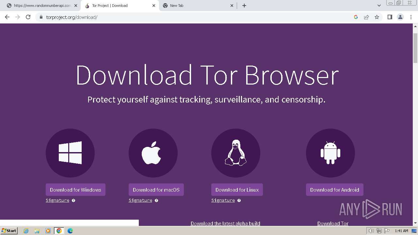Open the Download Tor link
418x235 pixels.
[333, 224]
